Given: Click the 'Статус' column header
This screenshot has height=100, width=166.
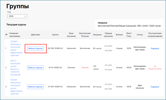Looking at the screenshot, I should 140,35.
